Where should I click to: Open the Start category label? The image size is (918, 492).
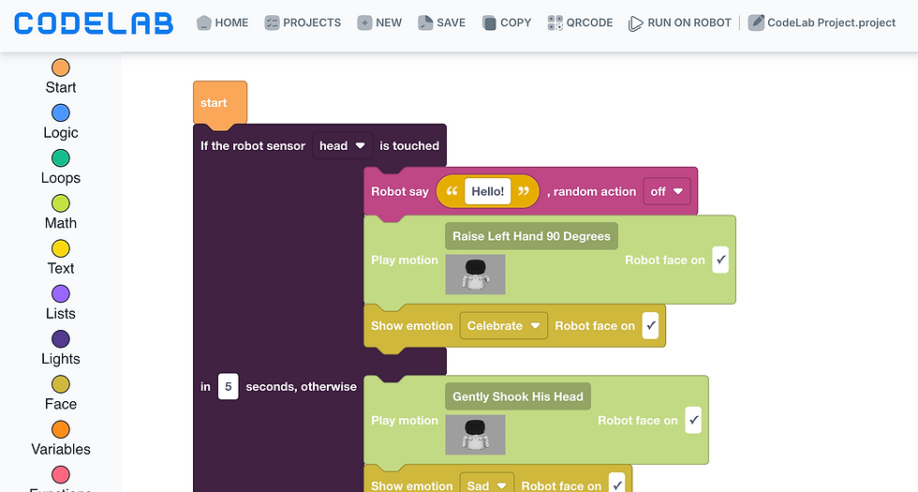point(61,87)
